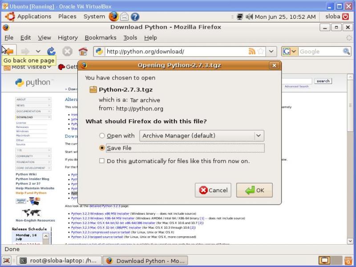This screenshot has width=356, height=267.
Task: Open the Archive Manager (default) dropdown
Action: coord(202,136)
